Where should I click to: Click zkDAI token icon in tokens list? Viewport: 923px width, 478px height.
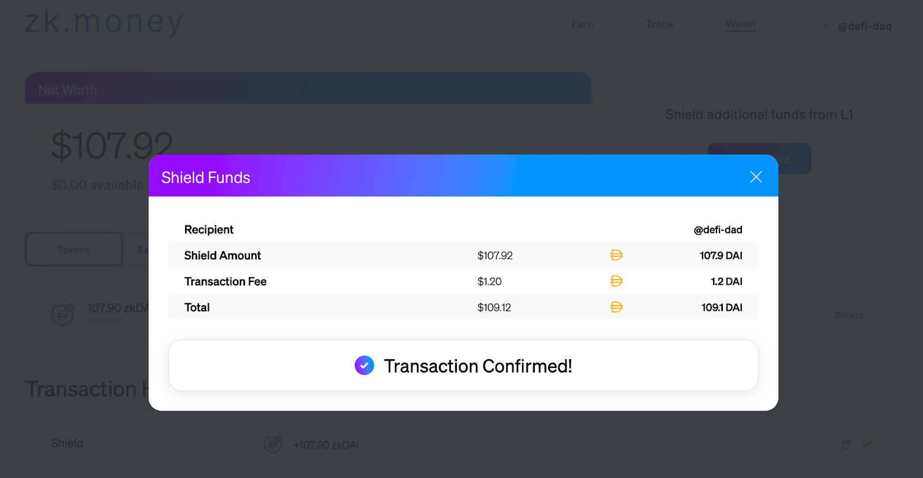point(63,314)
